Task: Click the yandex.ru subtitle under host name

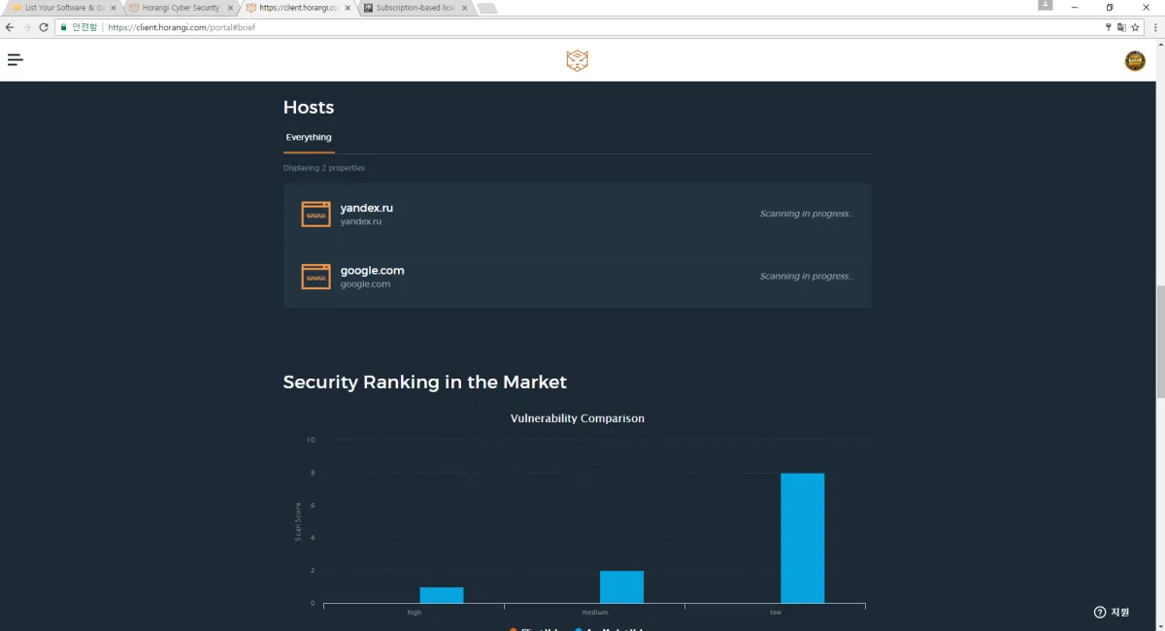Action: click(361, 221)
